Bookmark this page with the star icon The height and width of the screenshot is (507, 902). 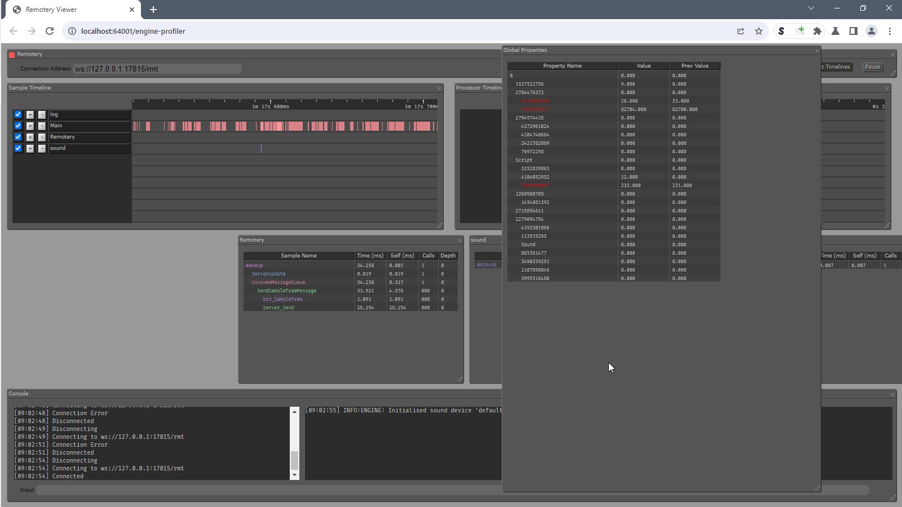(759, 31)
